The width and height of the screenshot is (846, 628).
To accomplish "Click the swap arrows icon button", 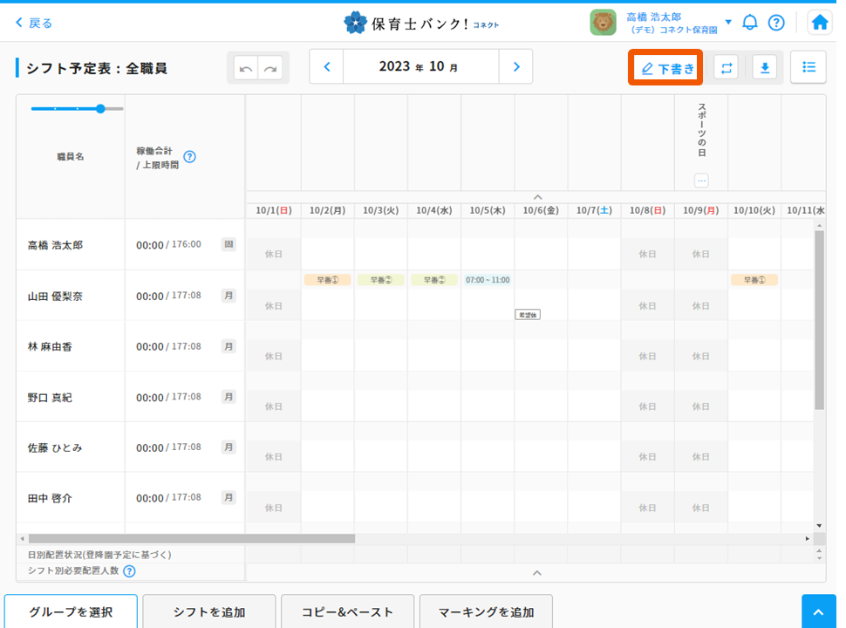I will pyautogui.click(x=726, y=67).
